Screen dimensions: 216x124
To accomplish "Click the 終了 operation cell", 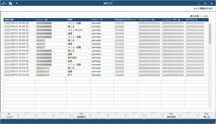I will pos(79,75).
